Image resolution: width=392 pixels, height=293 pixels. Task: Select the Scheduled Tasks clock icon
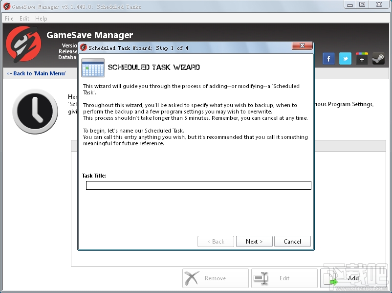coord(35,111)
